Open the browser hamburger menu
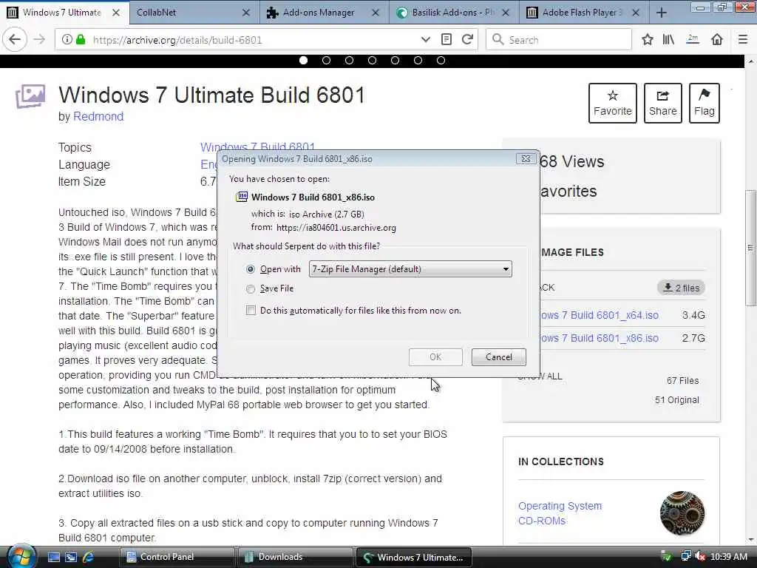 (742, 40)
